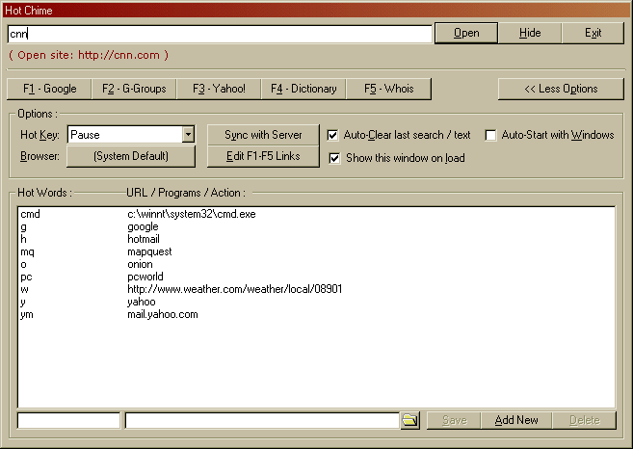Click the Open button
Screen dimensions: 633x449
[x=466, y=33]
